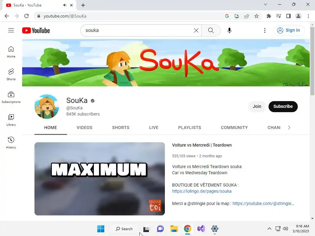Click '@SouKa' channel handle text
Viewport: 315px width, 236px height.
[74, 108]
